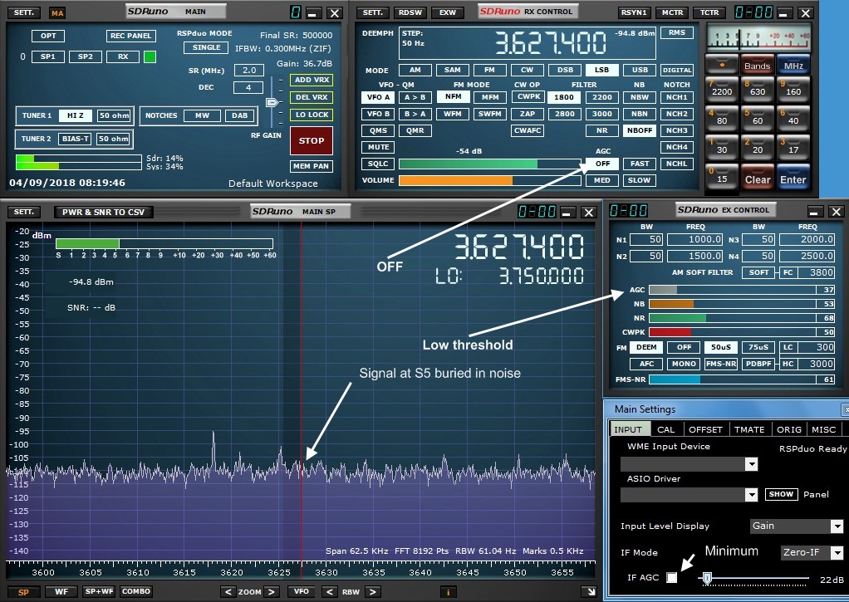Click MEM PAN button
This screenshot has height=602, width=849.
[312, 166]
